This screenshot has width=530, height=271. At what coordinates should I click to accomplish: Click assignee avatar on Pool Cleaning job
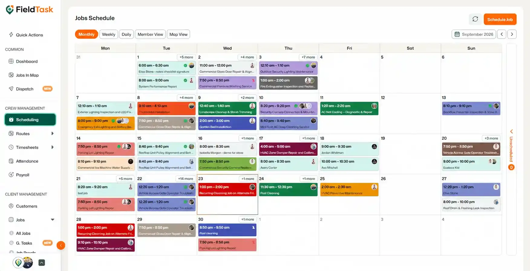pos(313,187)
